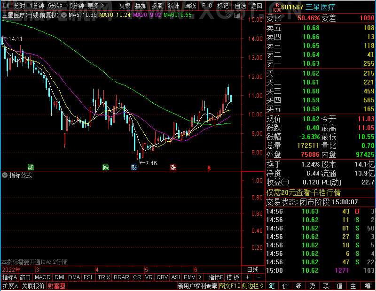
Task: Click the 统计 statistics button
Action: pyautogui.click(x=173, y=6)
